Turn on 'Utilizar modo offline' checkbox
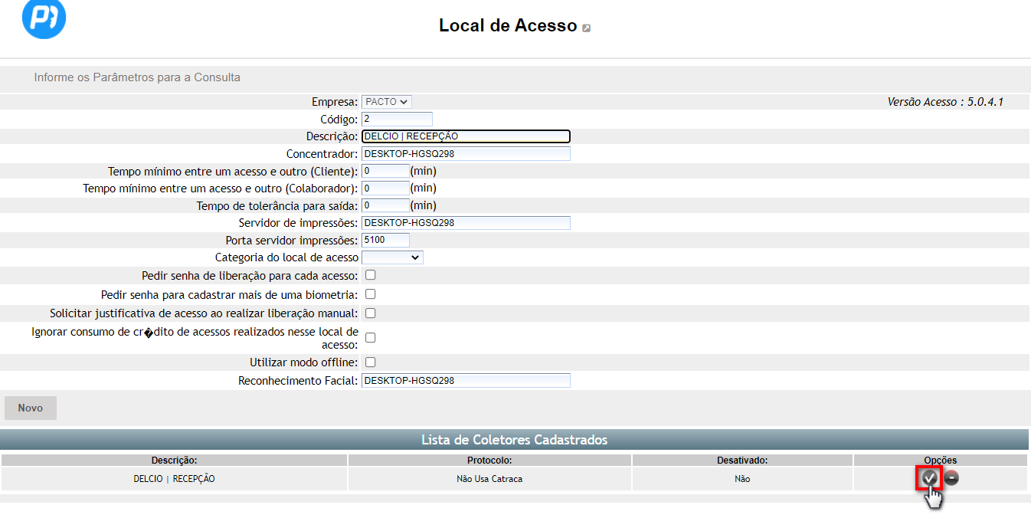The image size is (1031, 518). click(370, 362)
